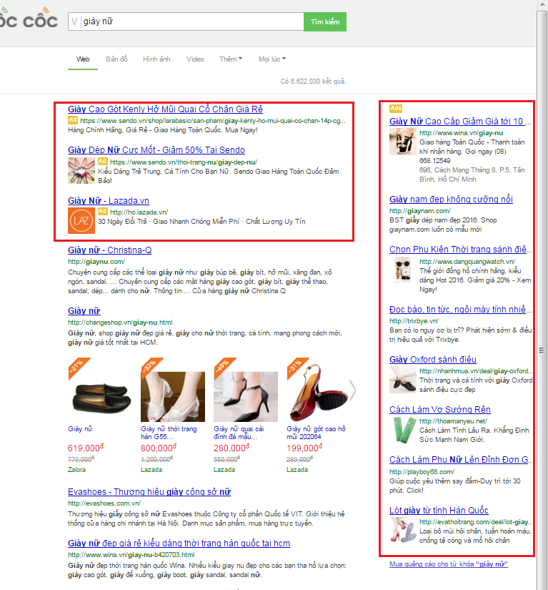Expand the Thêm dropdown menu
Viewport: 548px width, 590px height.
(x=231, y=59)
